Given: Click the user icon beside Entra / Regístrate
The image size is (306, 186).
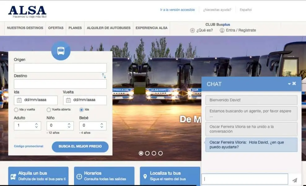Looking at the screenshot, I should 222,30.
